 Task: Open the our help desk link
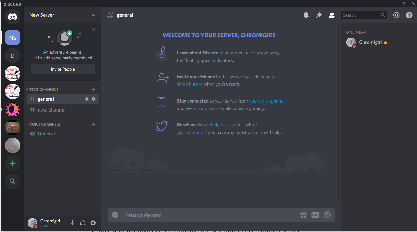pos(217,125)
